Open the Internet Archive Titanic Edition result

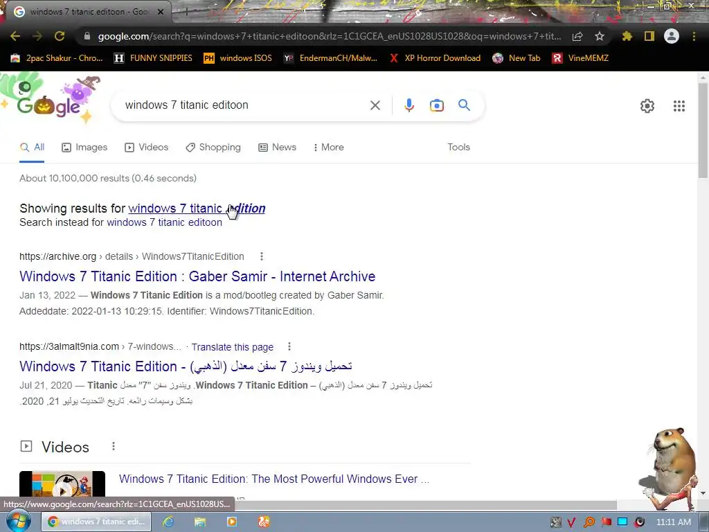coord(197,276)
